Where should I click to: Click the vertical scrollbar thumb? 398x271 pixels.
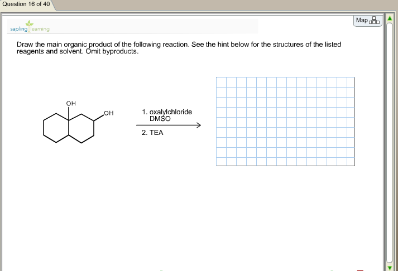(x=390, y=143)
